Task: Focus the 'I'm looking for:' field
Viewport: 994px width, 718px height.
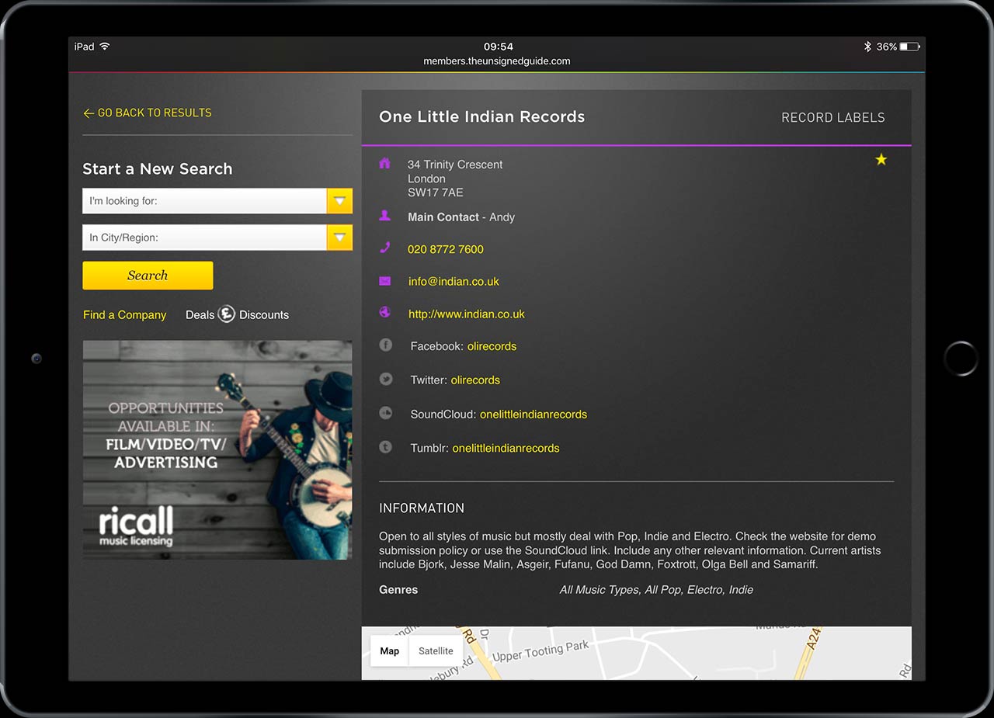Action: pos(205,201)
